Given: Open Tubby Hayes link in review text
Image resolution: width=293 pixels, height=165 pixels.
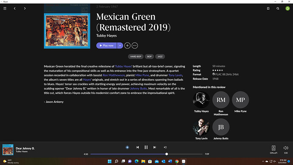Looking at the screenshot, I should click(123, 66).
